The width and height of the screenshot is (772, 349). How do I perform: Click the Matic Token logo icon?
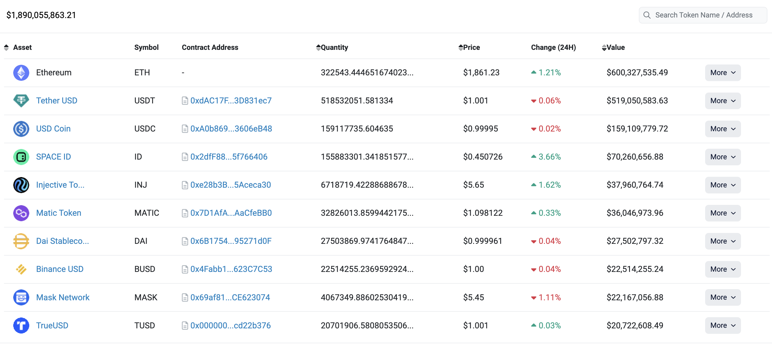(21, 213)
